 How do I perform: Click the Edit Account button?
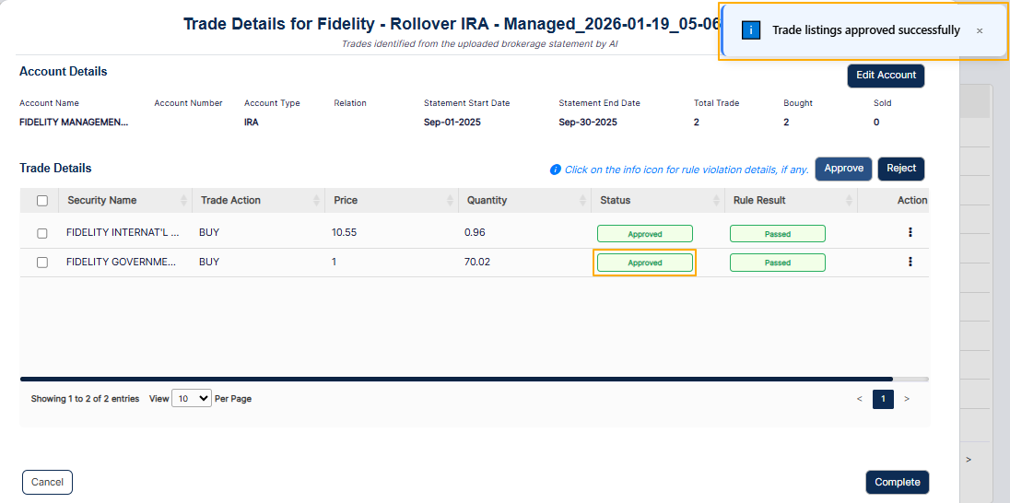(x=886, y=76)
